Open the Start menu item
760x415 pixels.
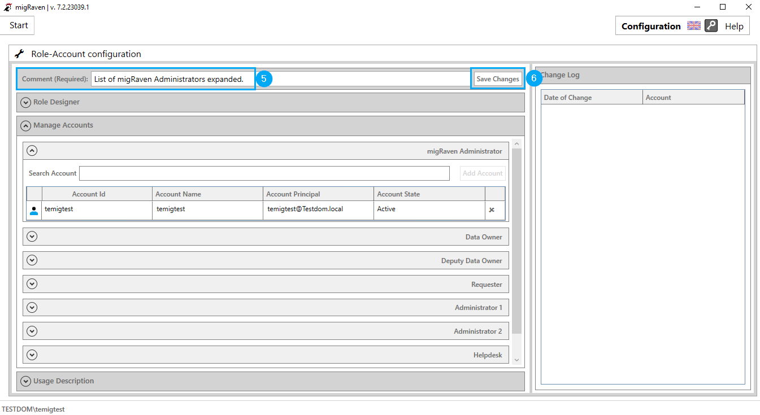(x=19, y=25)
